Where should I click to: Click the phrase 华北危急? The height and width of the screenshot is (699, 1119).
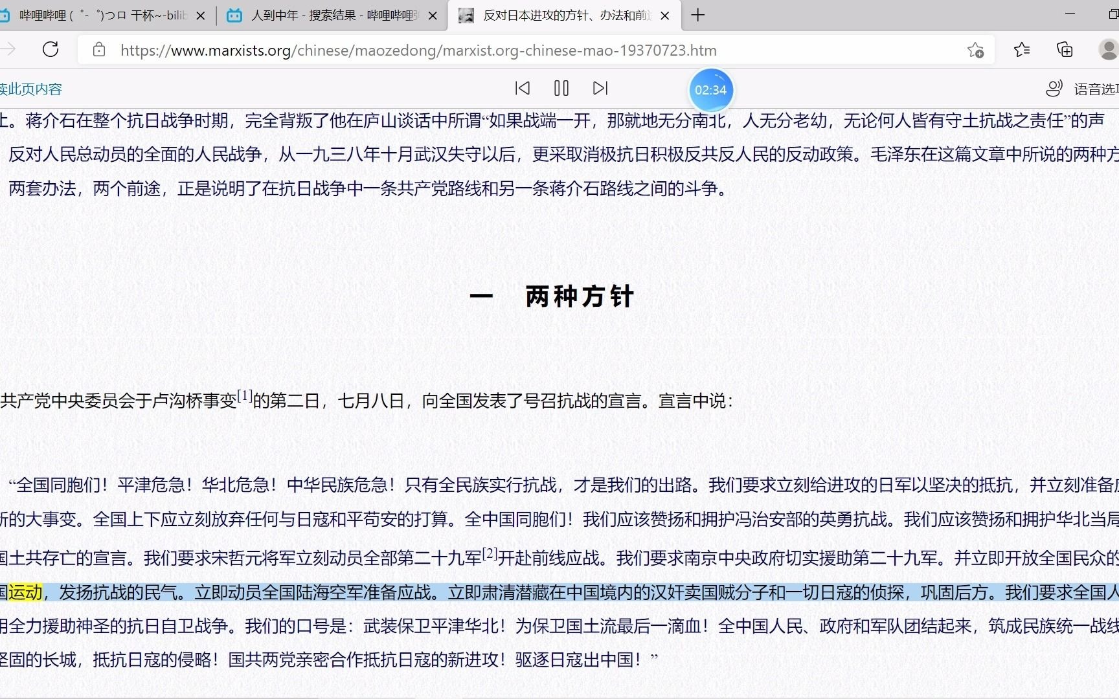pos(236,485)
